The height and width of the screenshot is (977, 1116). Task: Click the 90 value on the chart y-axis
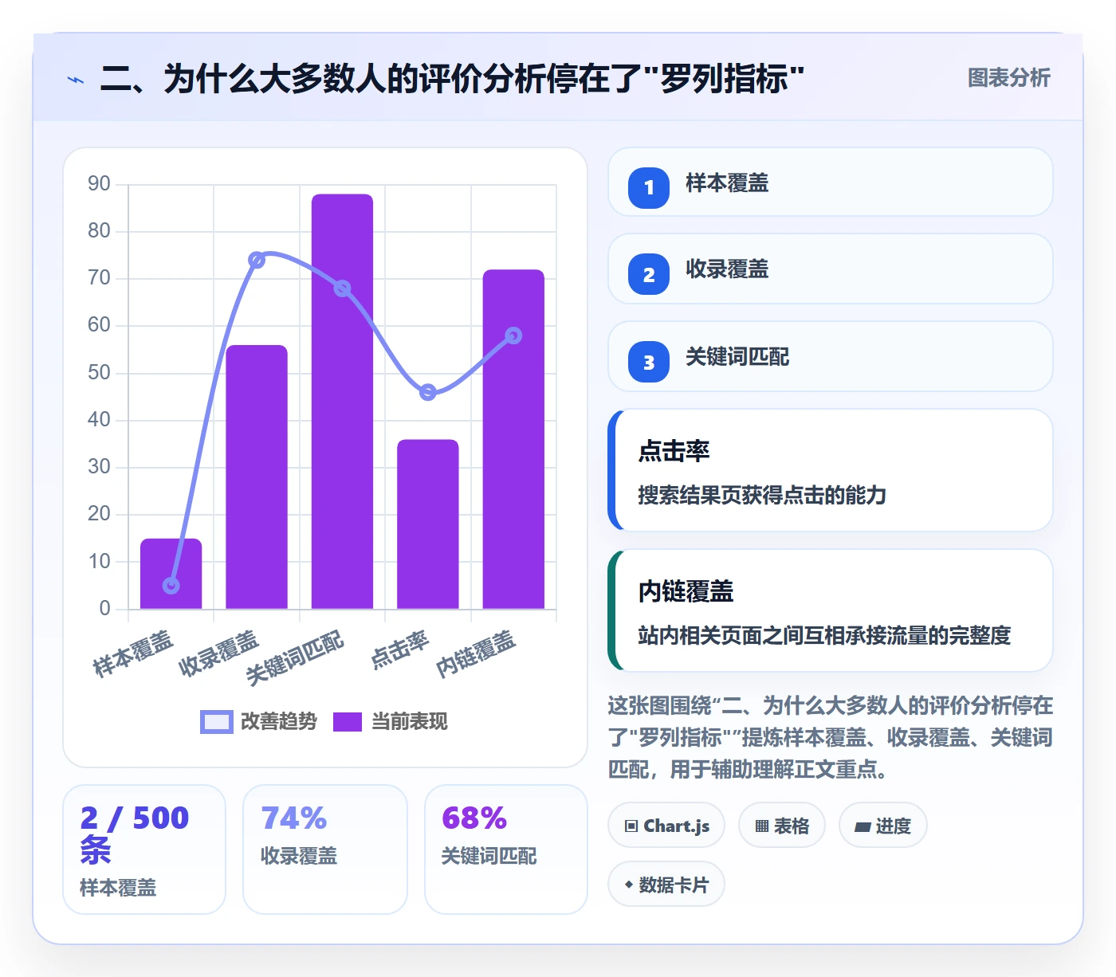pos(99,184)
